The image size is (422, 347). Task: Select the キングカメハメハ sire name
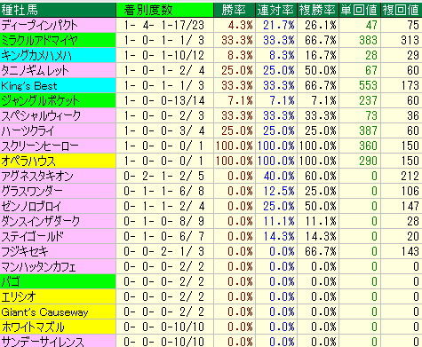[36, 55]
